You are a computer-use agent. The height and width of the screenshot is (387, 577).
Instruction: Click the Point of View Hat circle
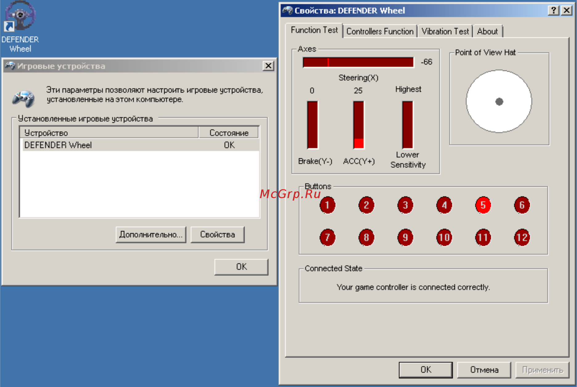[499, 101]
